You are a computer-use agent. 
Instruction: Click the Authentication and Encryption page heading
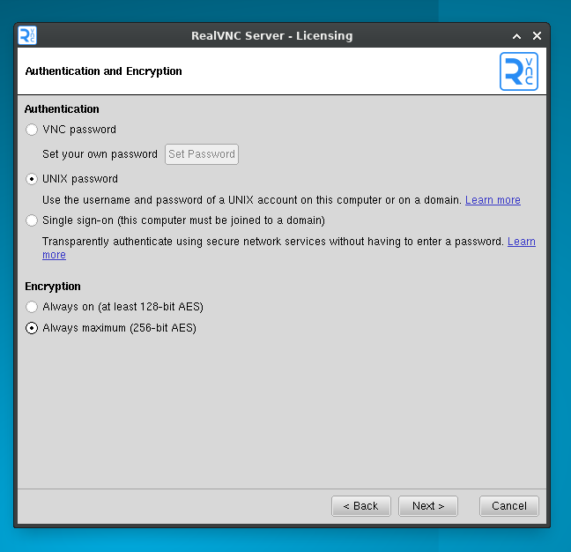103,71
